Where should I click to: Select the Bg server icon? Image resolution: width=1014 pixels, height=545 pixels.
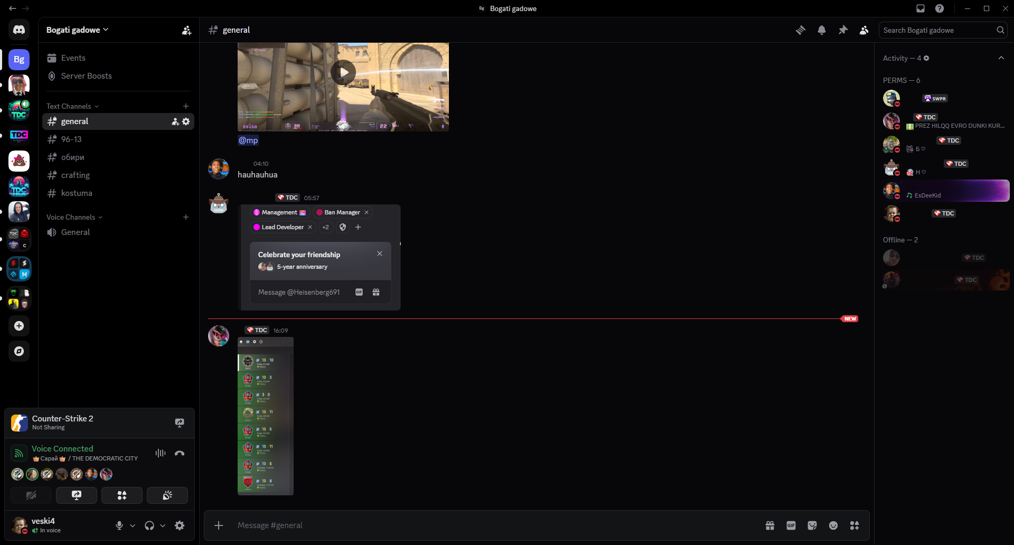pyautogui.click(x=19, y=60)
